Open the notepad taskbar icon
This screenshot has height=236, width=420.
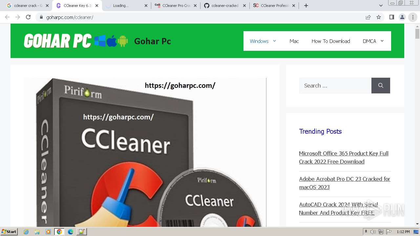click(81, 232)
